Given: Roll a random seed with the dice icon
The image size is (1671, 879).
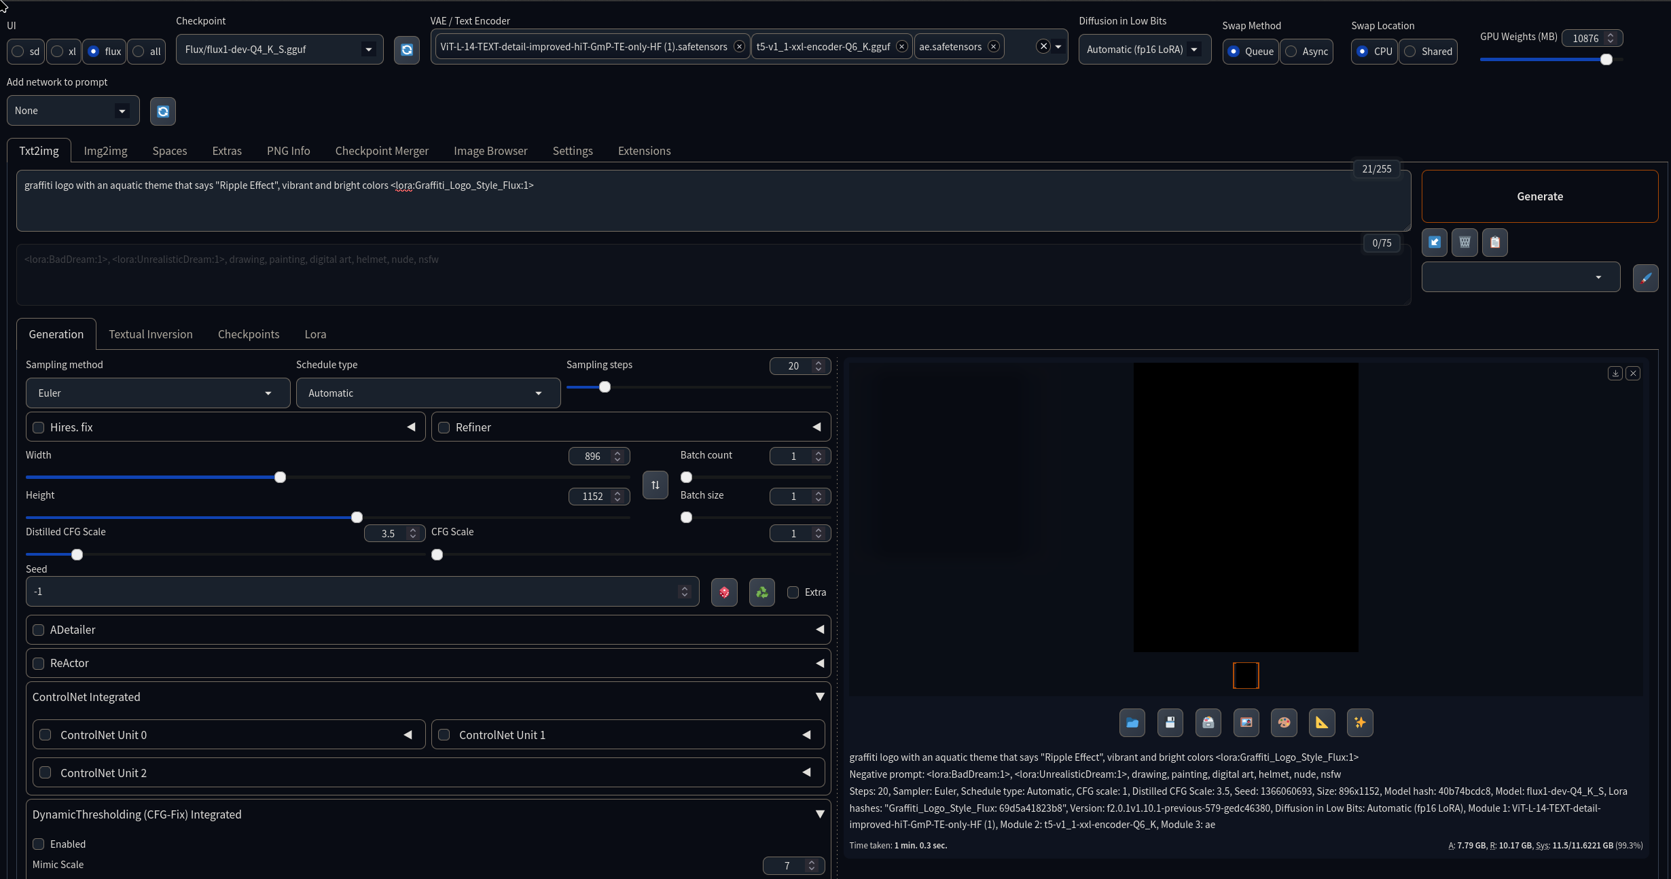Looking at the screenshot, I should click(x=724, y=592).
